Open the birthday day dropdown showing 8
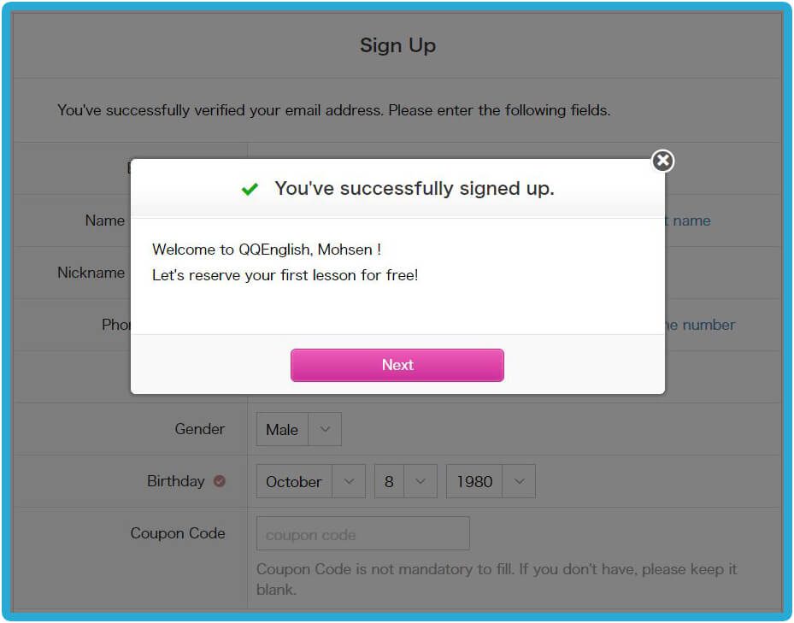Viewport: 794px width, 623px height. coord(405,481)
